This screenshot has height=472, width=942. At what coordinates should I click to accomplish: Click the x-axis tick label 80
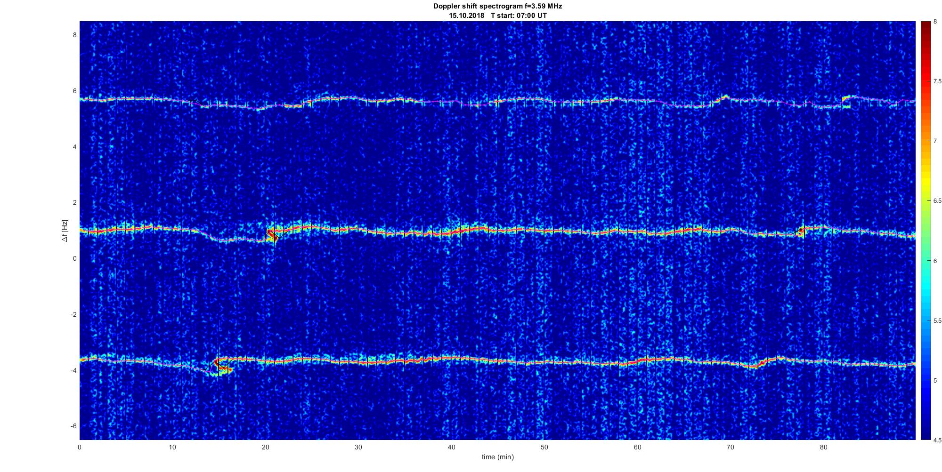pyautogui.click(x=823, y=447)
